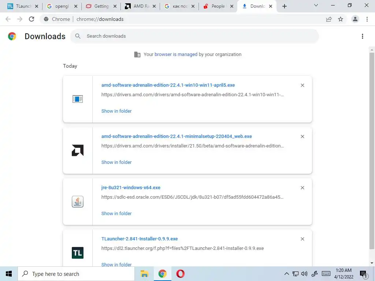The image size is (375, 281).
Task: Open the People tab
Action: tap(215, 6)
